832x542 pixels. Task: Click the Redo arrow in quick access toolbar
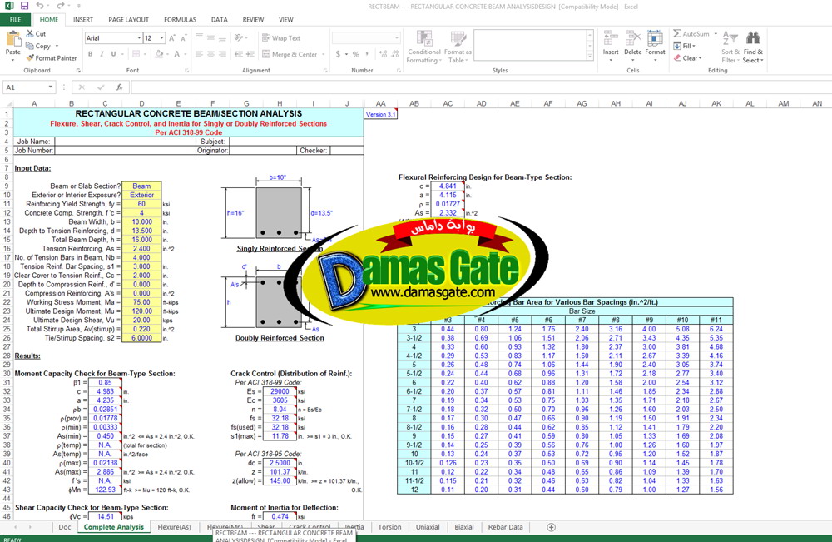[60, 6]
